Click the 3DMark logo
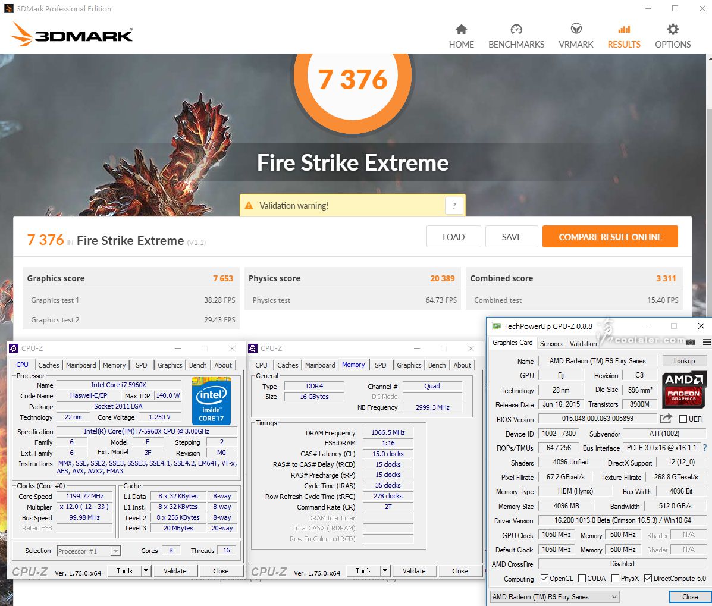 (72, 34)
